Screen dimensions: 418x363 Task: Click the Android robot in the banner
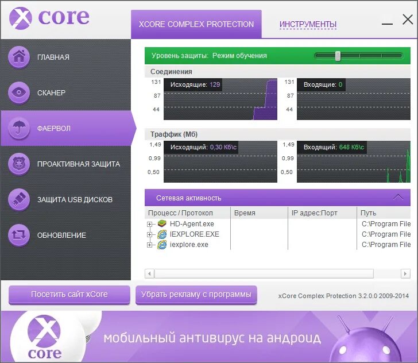click(366, 340)
